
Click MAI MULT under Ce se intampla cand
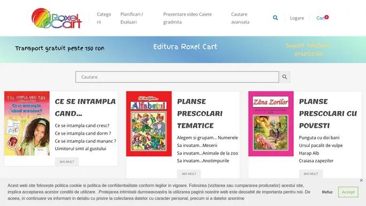pos(67,161)
